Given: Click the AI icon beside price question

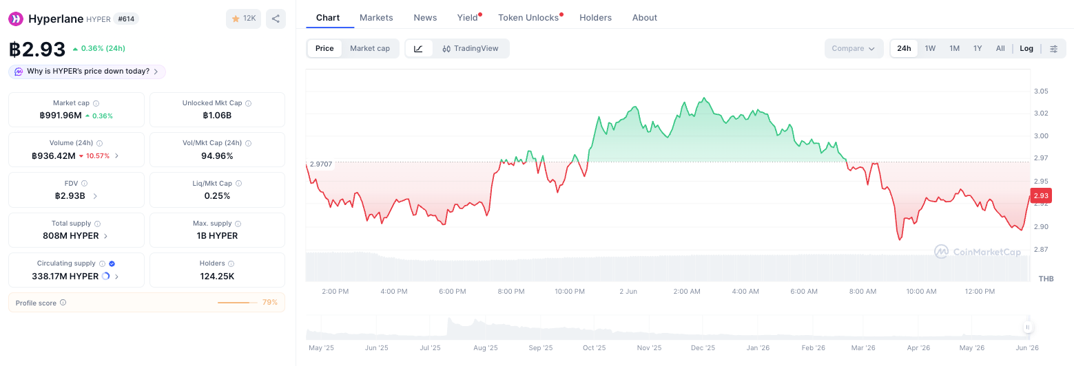Looking at the screenshot, I should point(19,72).
